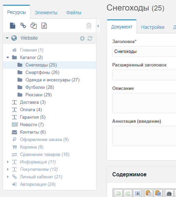Click the Website label in tree header

pyautogui.click(x=29, y=38)
